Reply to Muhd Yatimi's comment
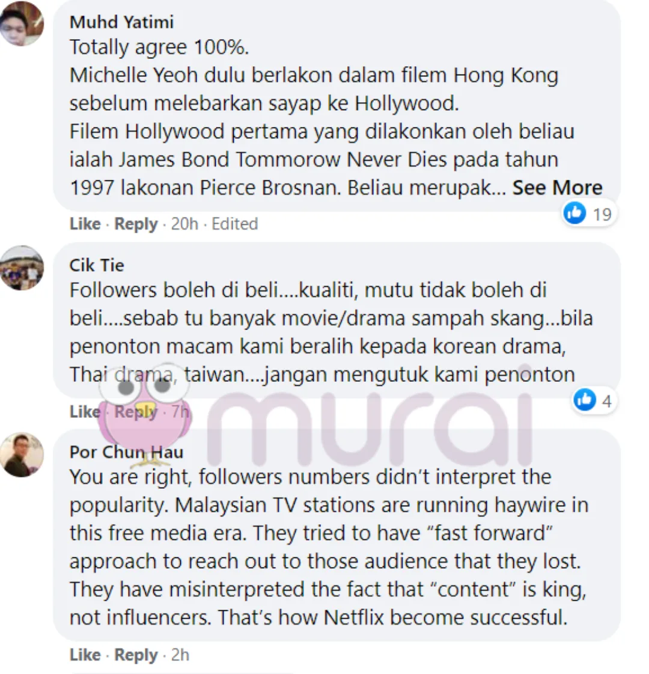The width and height of the screenshot is (649, 674). (x=136, y=224)
